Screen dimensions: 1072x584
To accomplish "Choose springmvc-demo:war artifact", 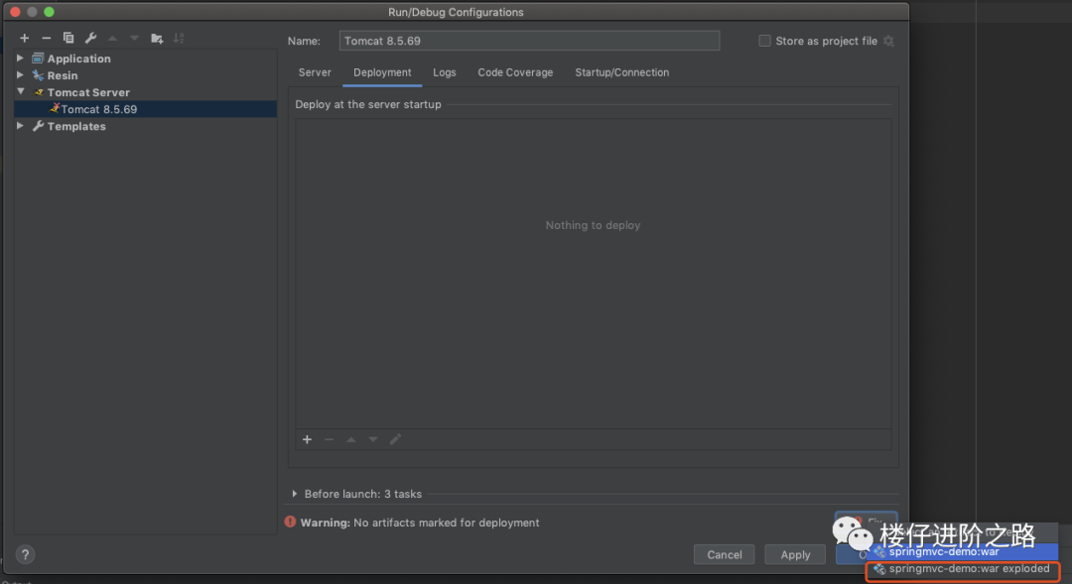I will [963, 552].
